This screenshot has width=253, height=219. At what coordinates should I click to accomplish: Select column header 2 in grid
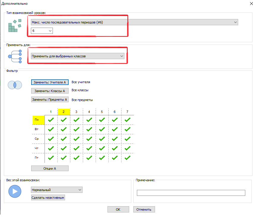[64, 112]
